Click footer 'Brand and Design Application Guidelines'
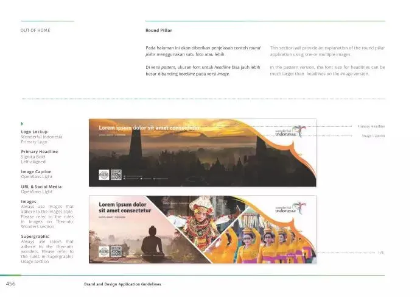 [x=123, y=284]
